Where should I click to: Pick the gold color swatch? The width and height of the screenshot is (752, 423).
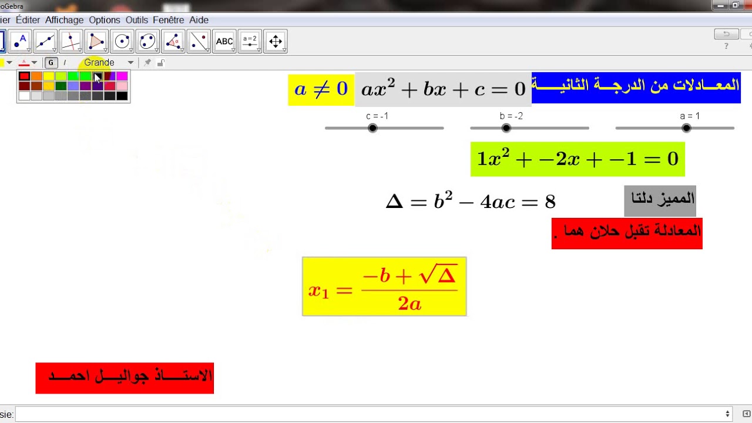[49, 86]
